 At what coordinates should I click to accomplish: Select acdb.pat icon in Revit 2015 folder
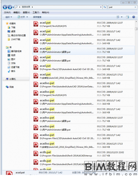coord(36,162)
